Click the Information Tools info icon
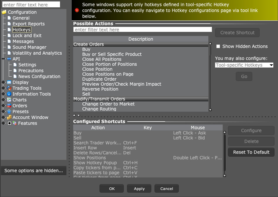Screen dimensions: 278x197 coord(9,94)
